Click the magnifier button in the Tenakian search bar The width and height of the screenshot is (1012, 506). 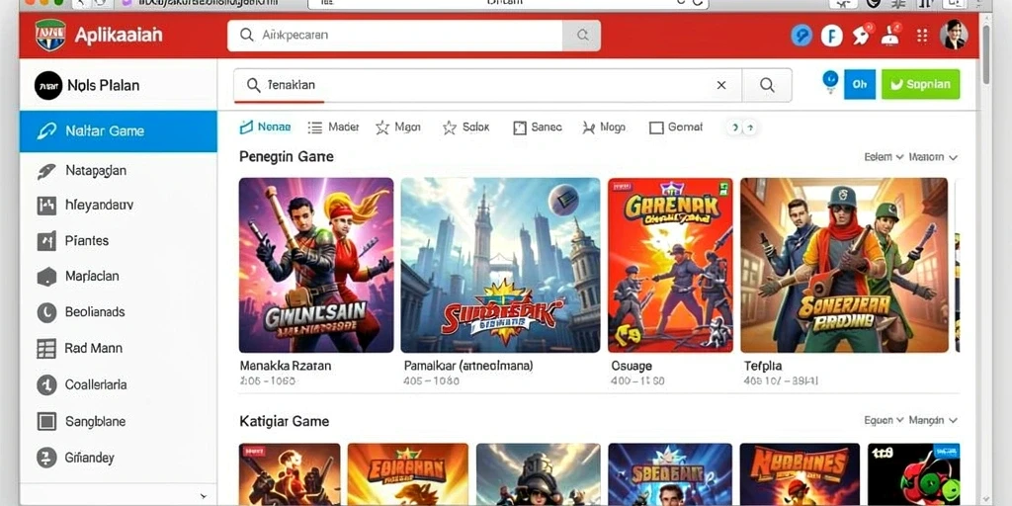click(767, 85)
